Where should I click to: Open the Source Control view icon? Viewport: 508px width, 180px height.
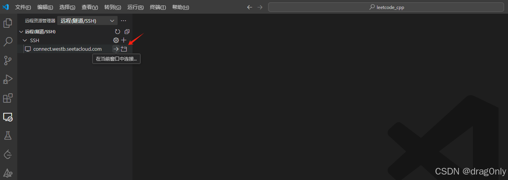pyautogui.click(x=7, y=61)
